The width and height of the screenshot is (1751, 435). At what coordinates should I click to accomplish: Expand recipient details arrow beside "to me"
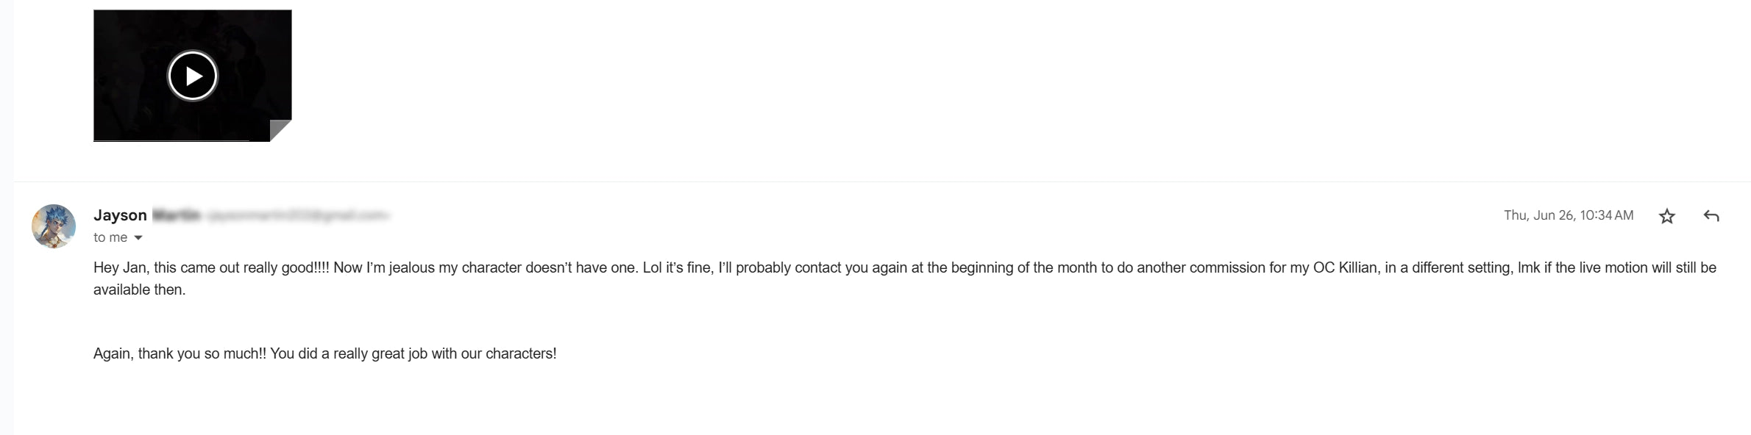pos(138,238)
